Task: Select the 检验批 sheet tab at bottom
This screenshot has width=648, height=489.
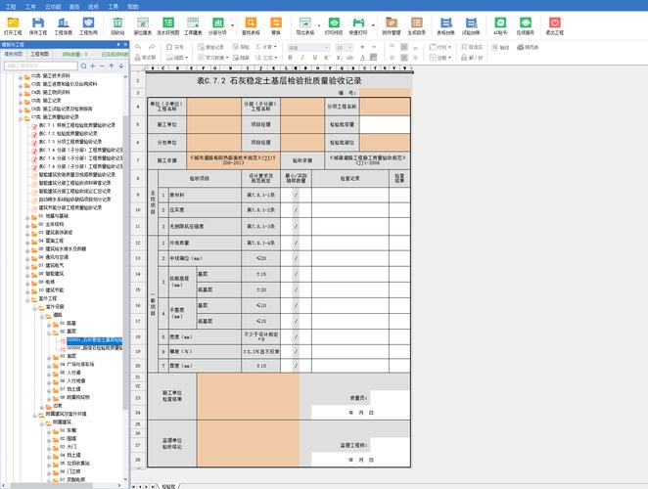Action: tap(168, 484)
